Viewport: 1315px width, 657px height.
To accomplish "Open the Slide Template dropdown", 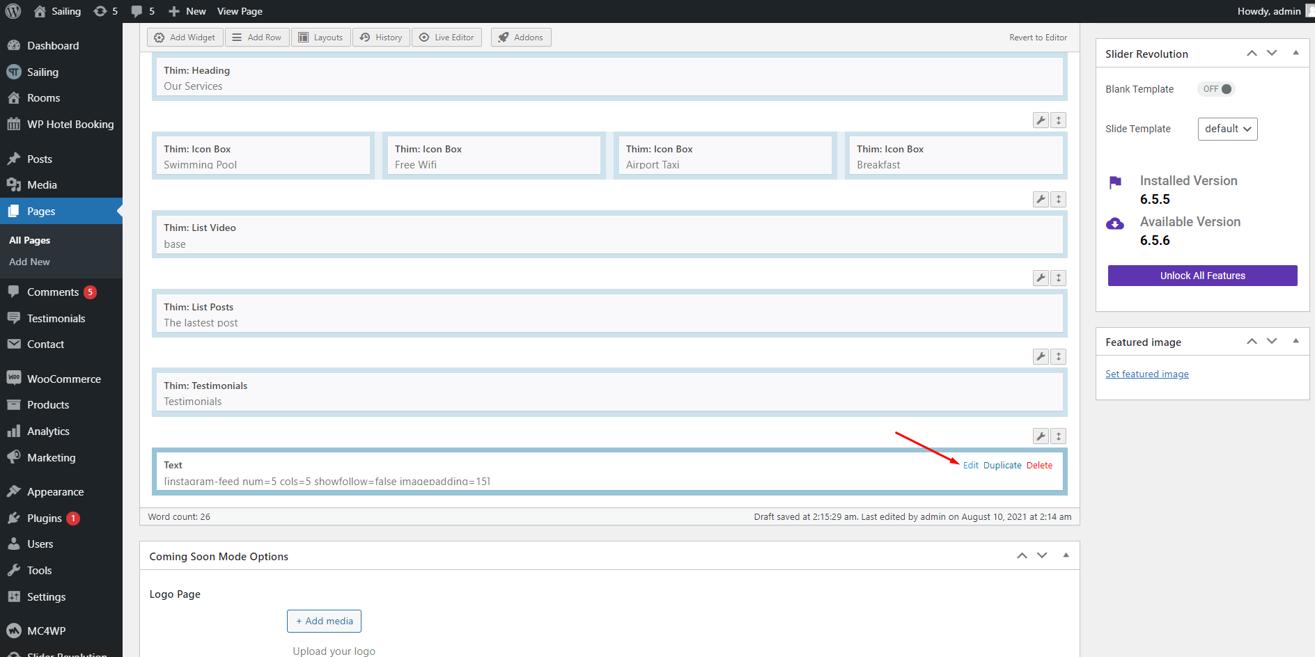I will point(1227,129).
